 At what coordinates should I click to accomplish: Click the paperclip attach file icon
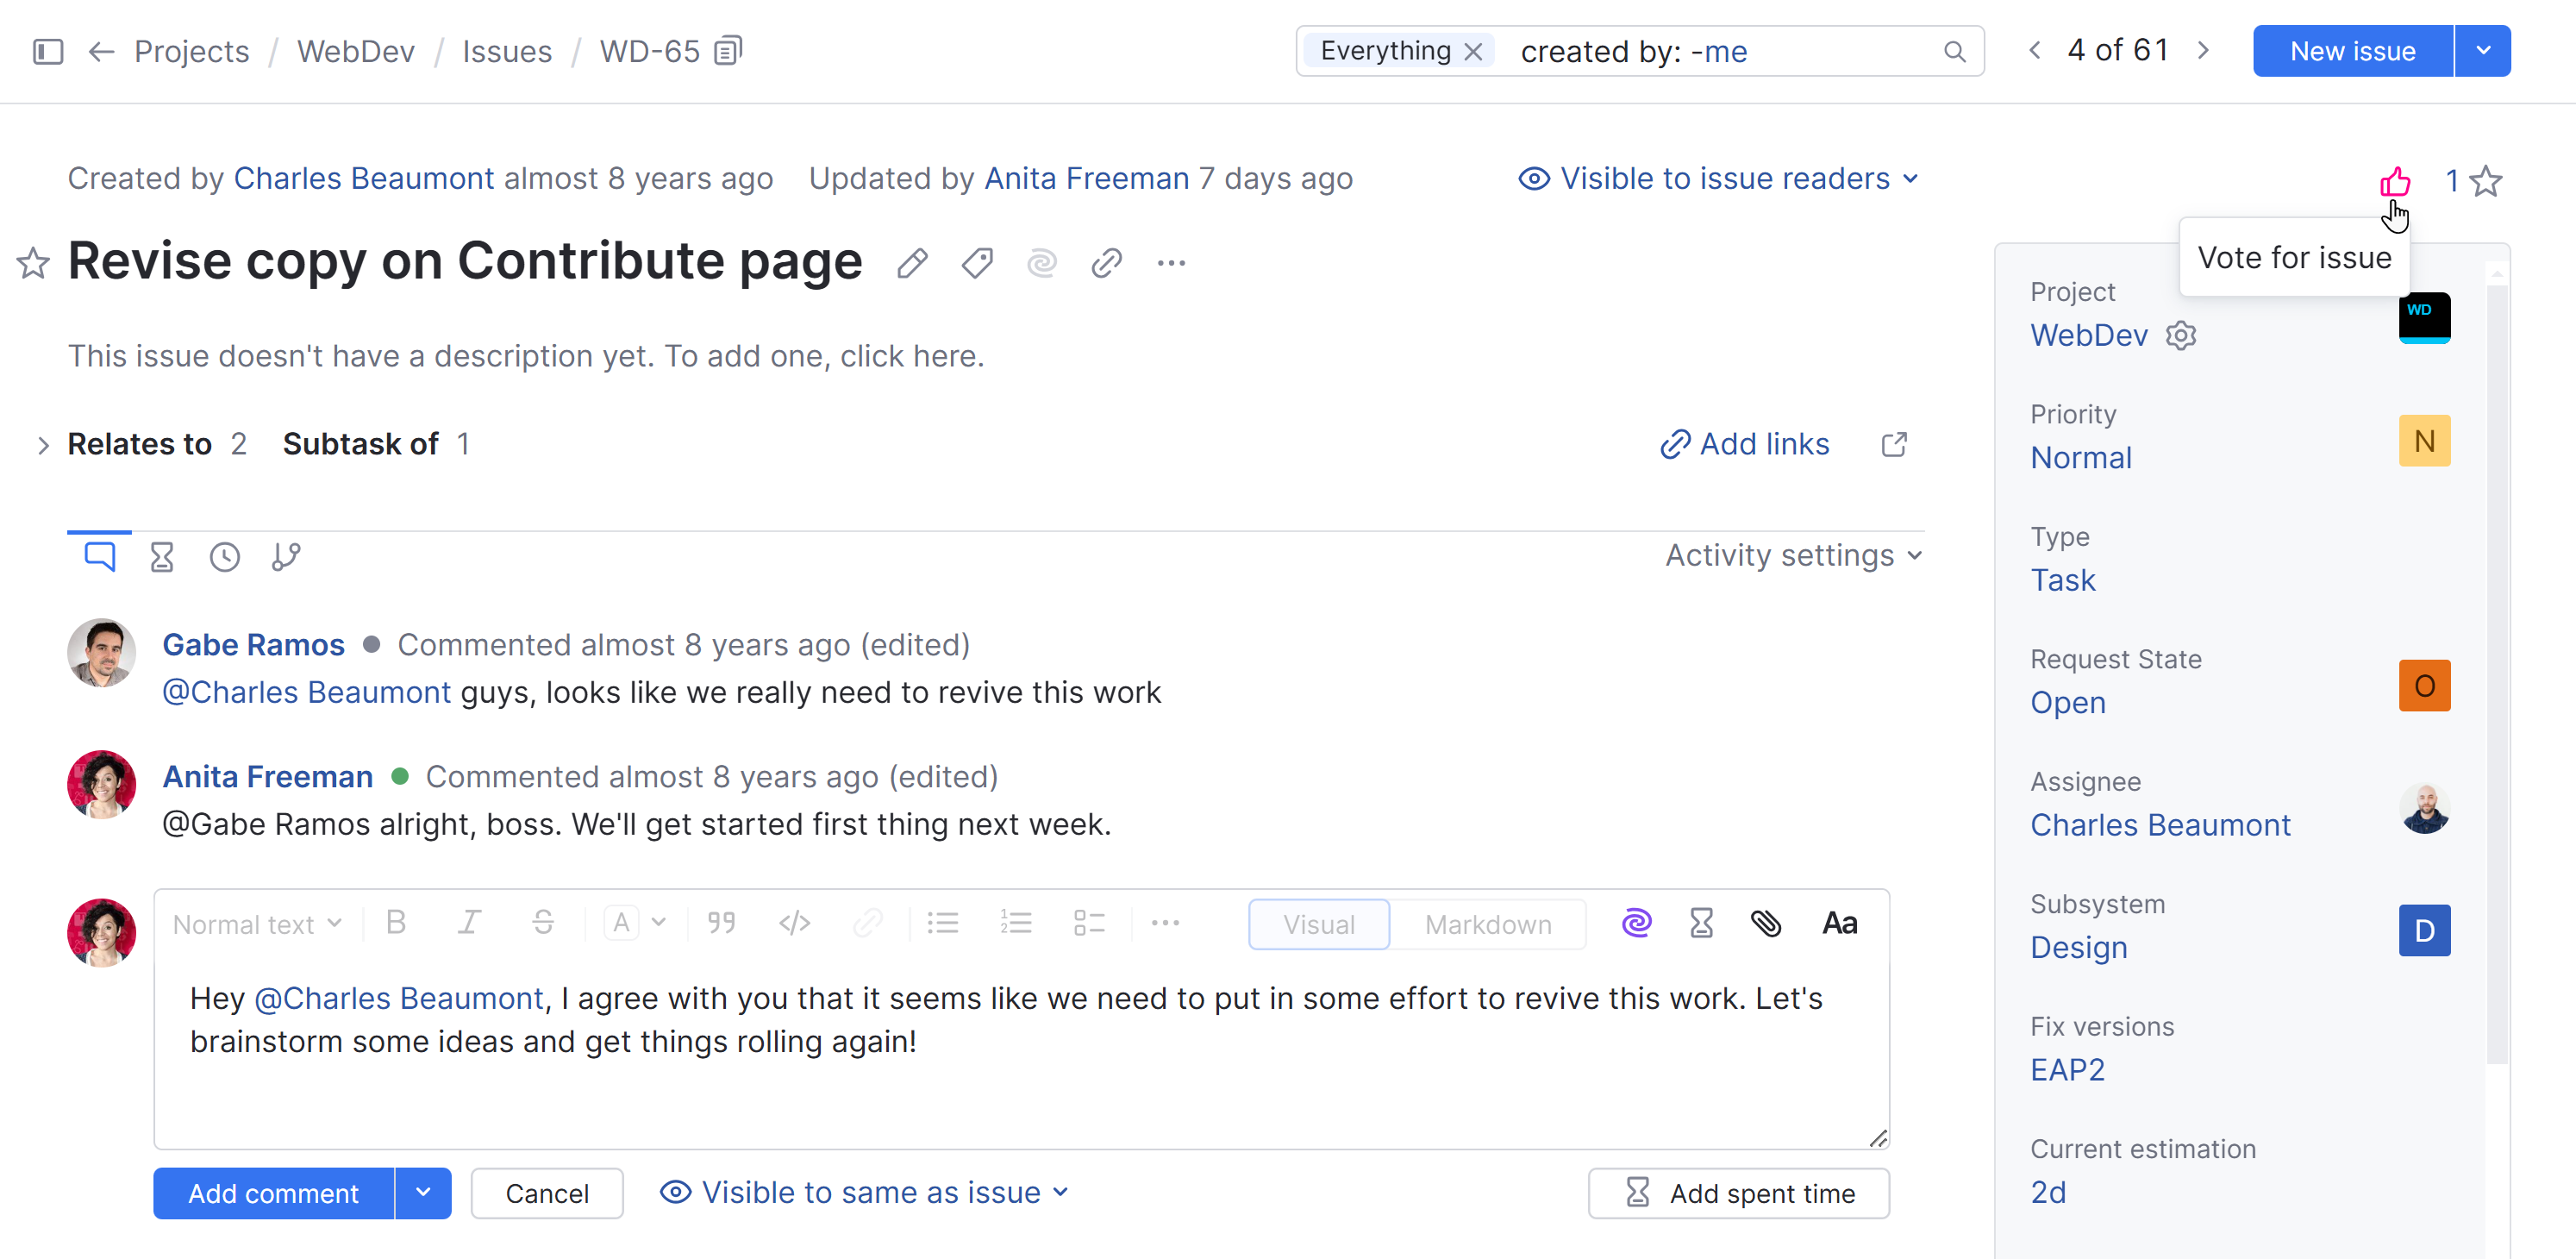click(1766, 923)
